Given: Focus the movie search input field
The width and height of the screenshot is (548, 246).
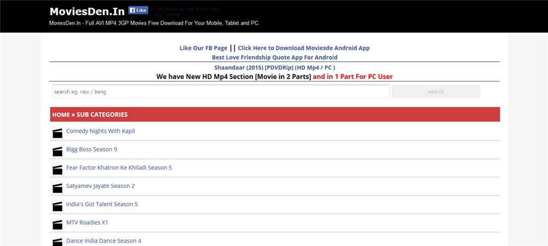Looking at the screenshot, I should (x=221, y=92).
